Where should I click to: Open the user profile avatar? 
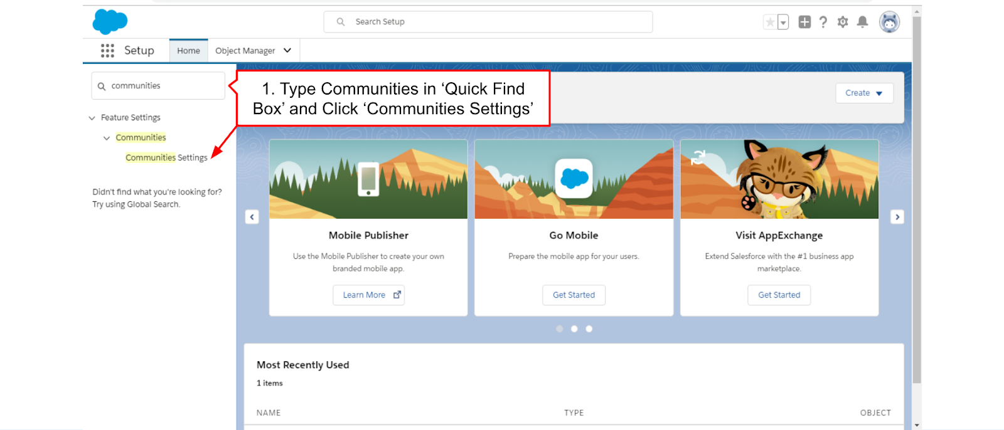click(889, 22)
